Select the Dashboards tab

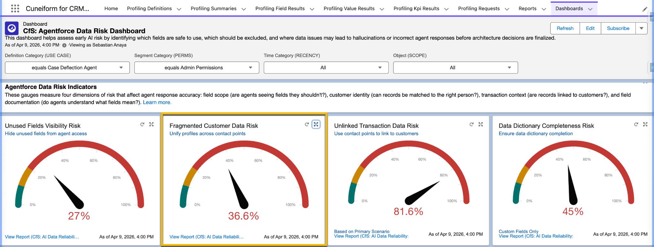[x=569, y=9]
